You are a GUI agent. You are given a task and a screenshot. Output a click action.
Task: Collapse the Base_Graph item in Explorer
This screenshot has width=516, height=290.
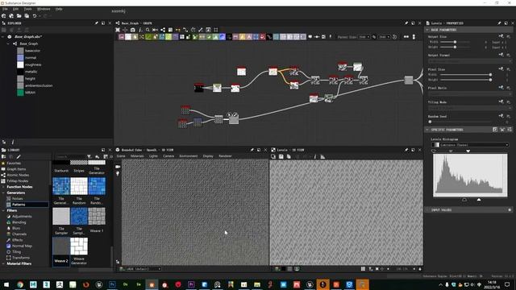click(x=9, y=43)
